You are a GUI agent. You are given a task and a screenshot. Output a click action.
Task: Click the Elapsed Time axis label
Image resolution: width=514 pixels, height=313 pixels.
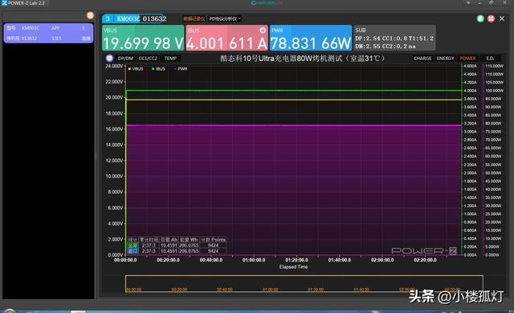point(293,266)
